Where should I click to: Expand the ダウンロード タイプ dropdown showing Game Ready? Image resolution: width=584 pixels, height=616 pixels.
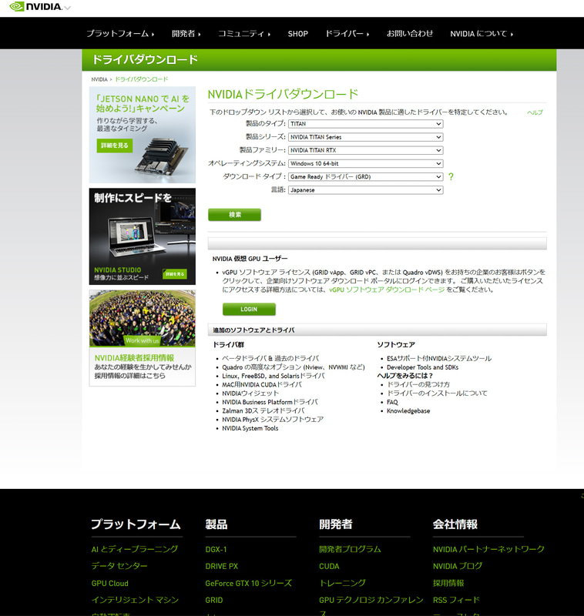click(x=365, y=177)
